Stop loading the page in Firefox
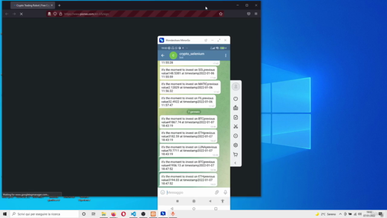 21,14
